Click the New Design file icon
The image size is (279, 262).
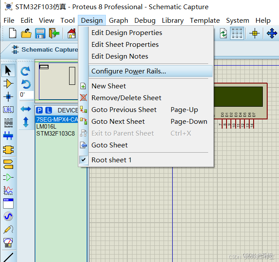(12, 33)
